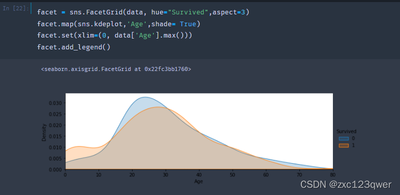
Task: Click the 60 tick on the Age axis
Action: [266, 174]
